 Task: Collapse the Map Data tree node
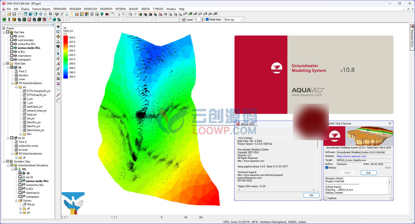point(4,32)
